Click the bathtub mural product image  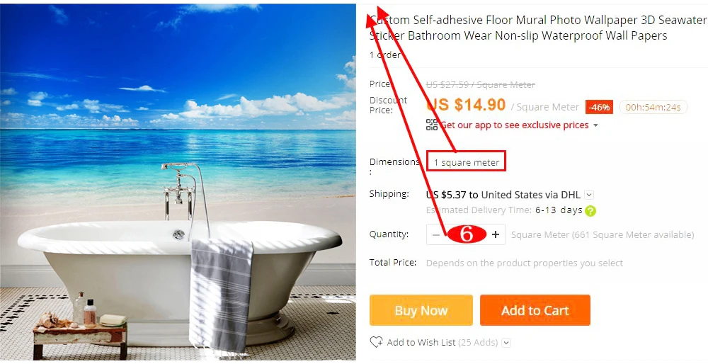tap(178, 182)
